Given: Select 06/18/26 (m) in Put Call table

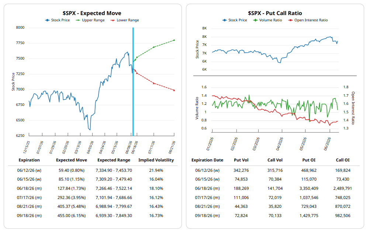Looking at the screenshot, I should [207, 188].
